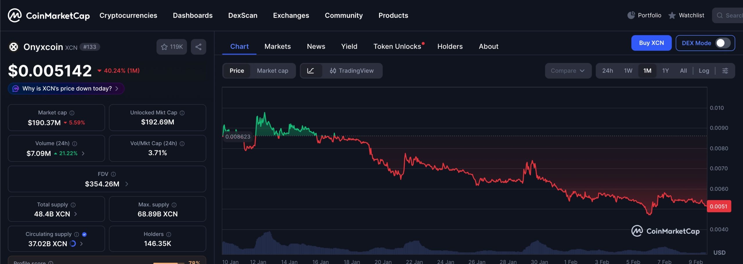Click the Profile score info icon
Image resolution: width=743 pixels, height=264 pixels.
click(51, 262)
